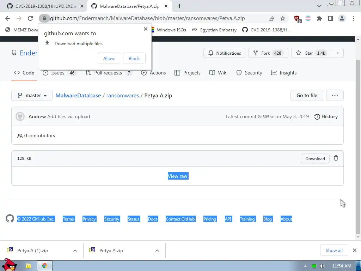Expand options for Petya.A (1).zip download
Screen dimensions: 361x271
click(x=75, y=251)
